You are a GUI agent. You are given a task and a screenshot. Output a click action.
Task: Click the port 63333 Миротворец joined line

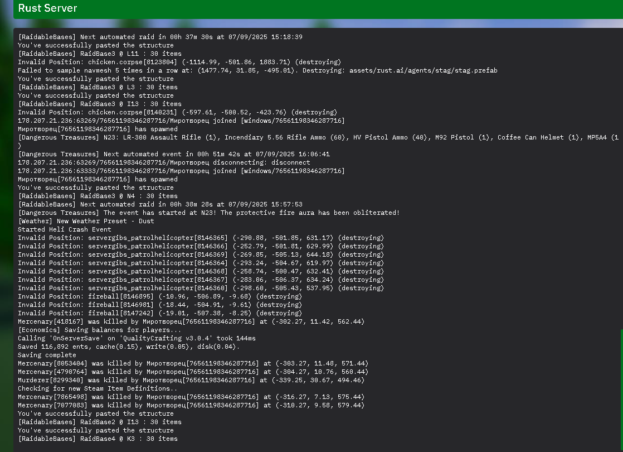coord(181,171)
